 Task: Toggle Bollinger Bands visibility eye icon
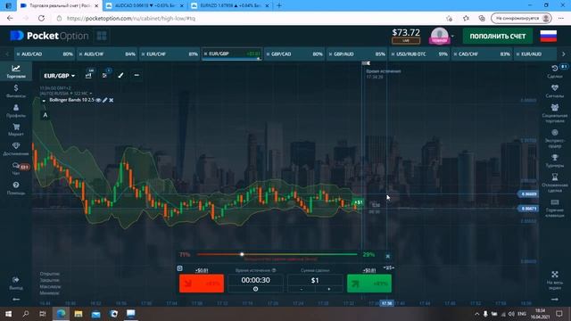tap(98, 100)
